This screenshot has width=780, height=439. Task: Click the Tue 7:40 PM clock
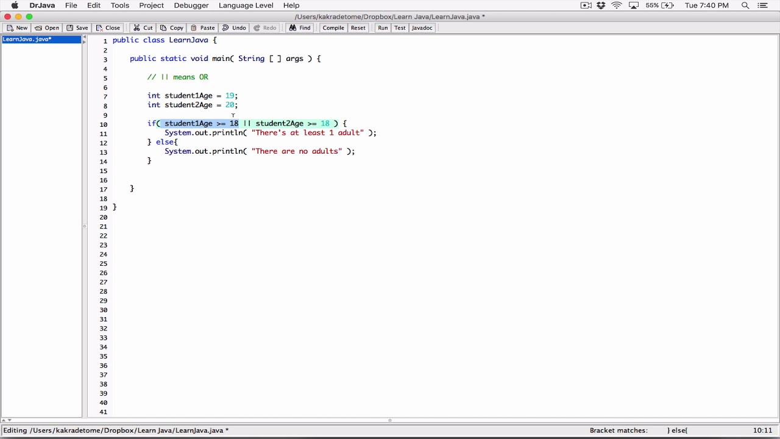click(707, 5)
